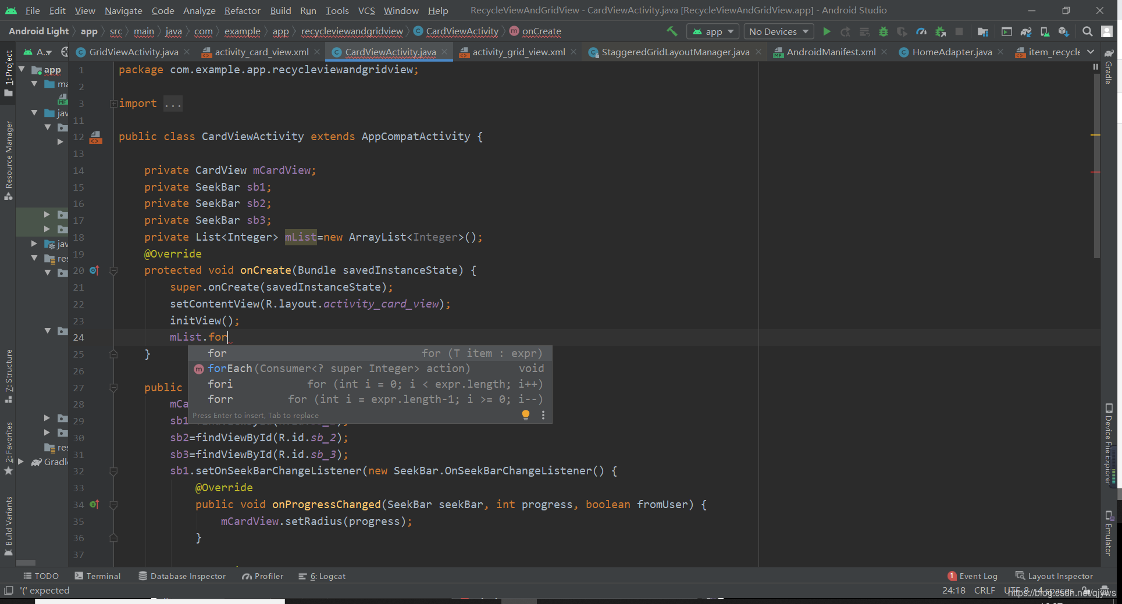
Task: Click the Make Project hammer icon
Action: click(672, 31)
